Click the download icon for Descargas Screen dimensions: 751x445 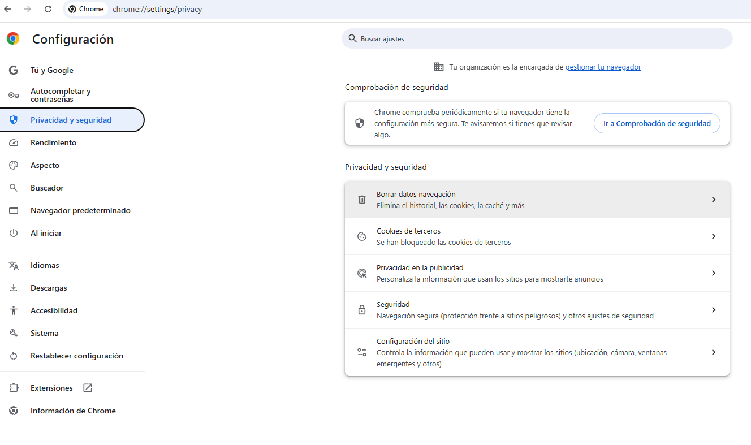(14, 288)
